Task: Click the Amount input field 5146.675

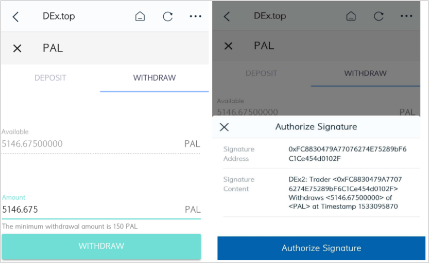Action: pos(101,210)
